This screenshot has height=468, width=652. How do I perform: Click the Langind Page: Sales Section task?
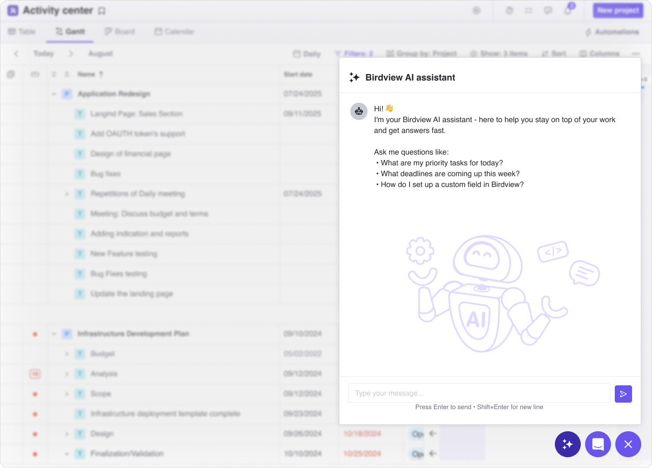137,114
